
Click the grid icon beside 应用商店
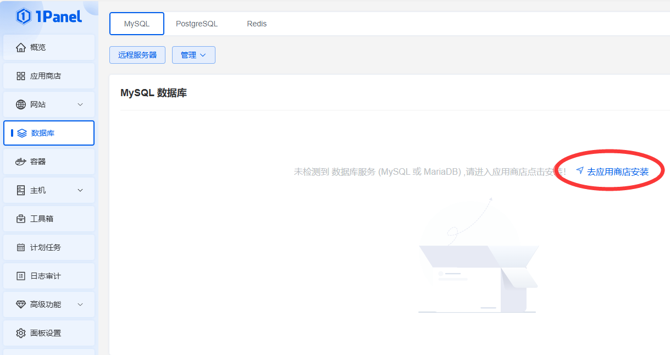pos(21,76)
